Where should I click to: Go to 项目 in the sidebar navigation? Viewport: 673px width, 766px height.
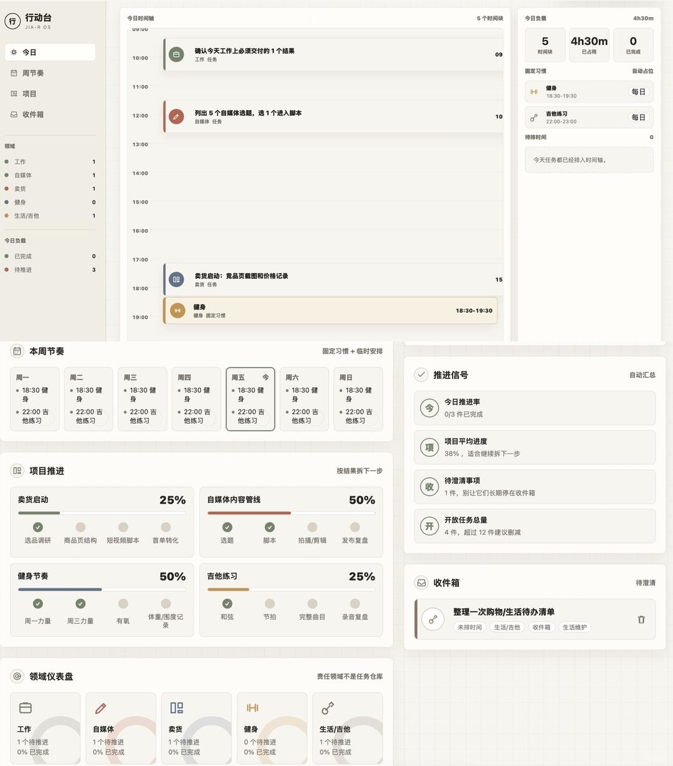(50, 93)
